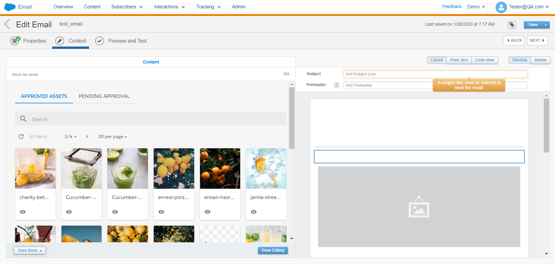The width and height of the screenshot is (555, 268).
Task: Go to next assets page arrow
Action: (87, 136)
